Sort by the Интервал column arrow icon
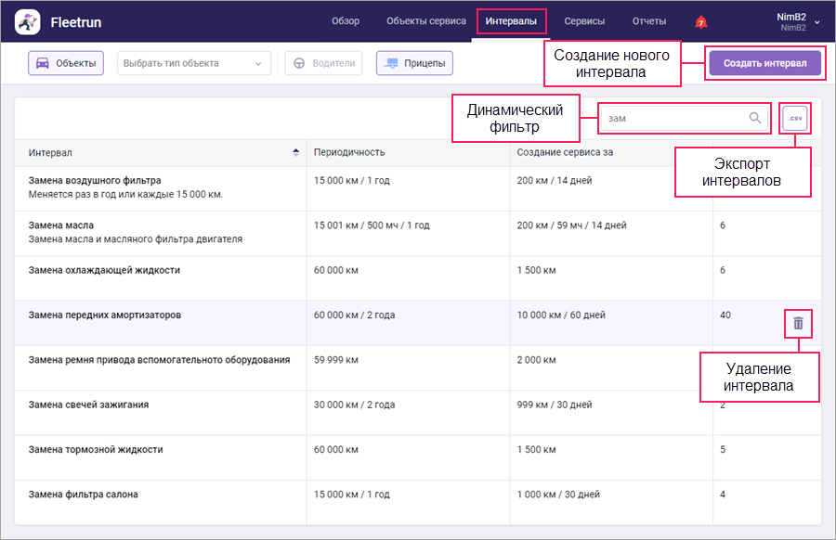 point(296,152)
